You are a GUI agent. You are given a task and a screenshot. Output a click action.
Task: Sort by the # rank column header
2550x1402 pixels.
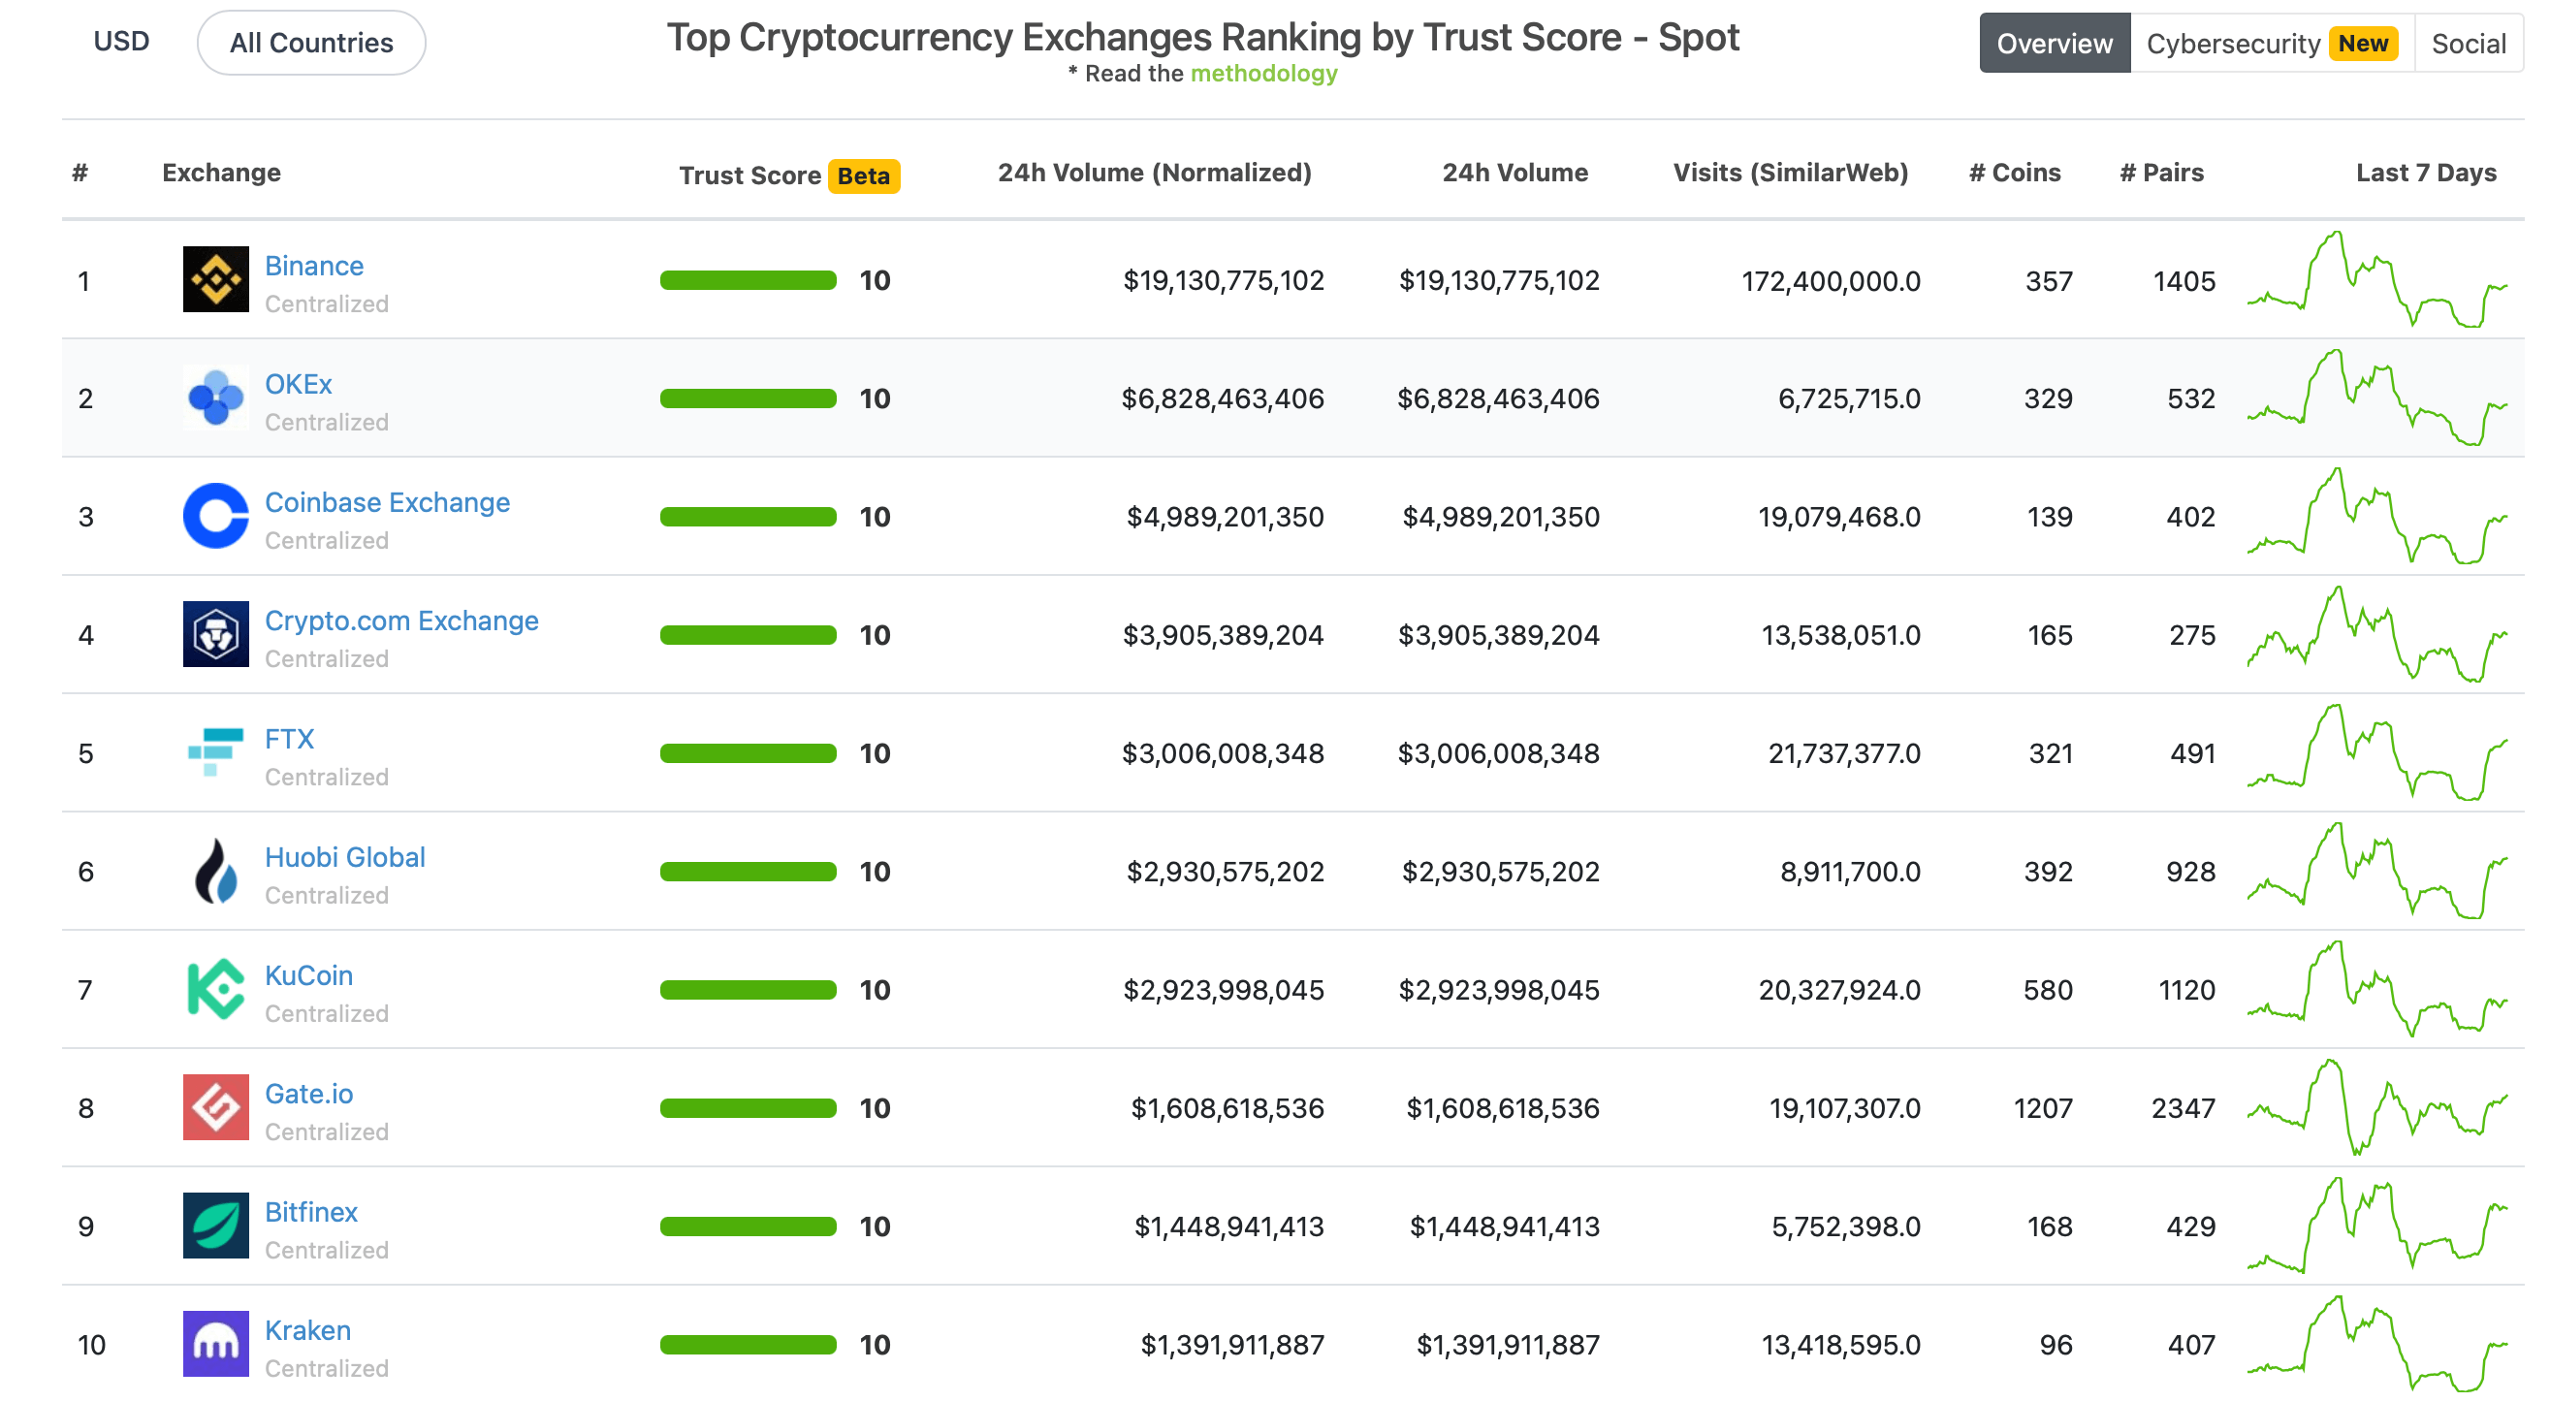pos(80,173)
